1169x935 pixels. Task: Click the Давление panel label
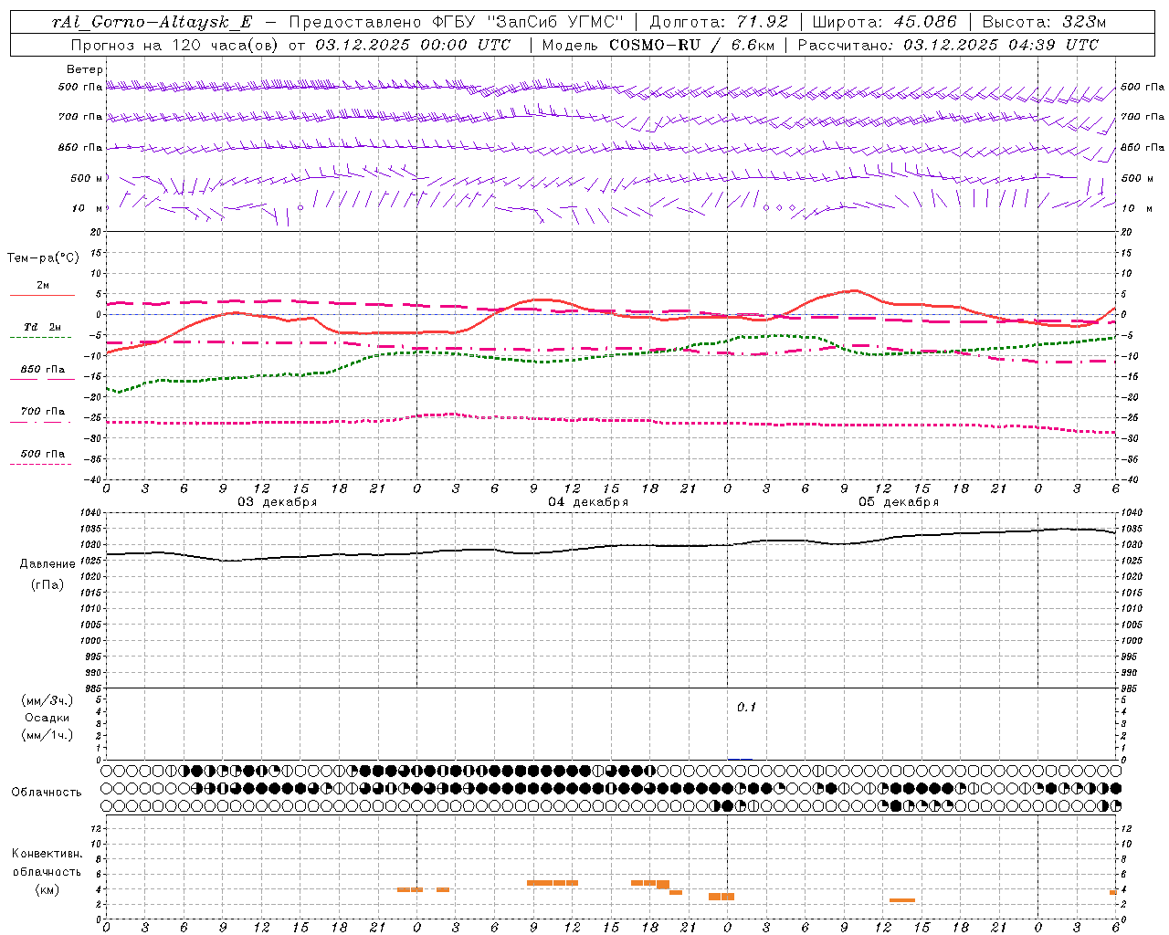click(47, 564)
